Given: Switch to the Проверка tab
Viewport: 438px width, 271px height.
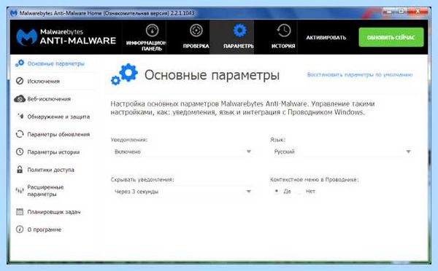Looking at the screenshot, I should coord(188,37).
